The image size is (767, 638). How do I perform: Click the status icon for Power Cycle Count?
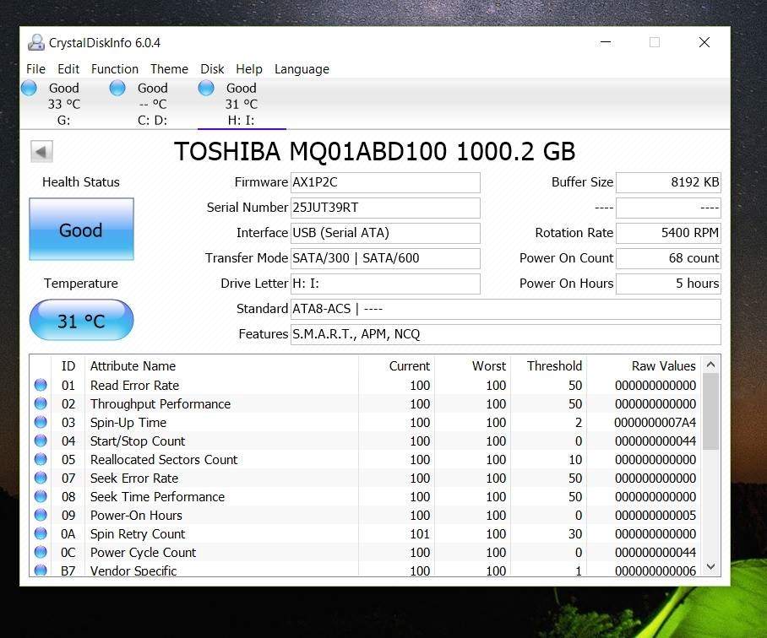point(41,552)
